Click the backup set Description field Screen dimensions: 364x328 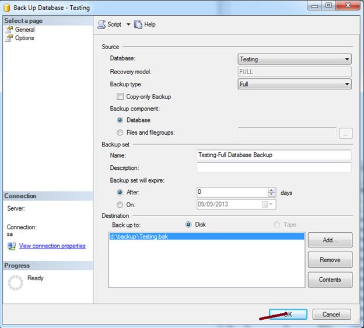tap(274, 168)
